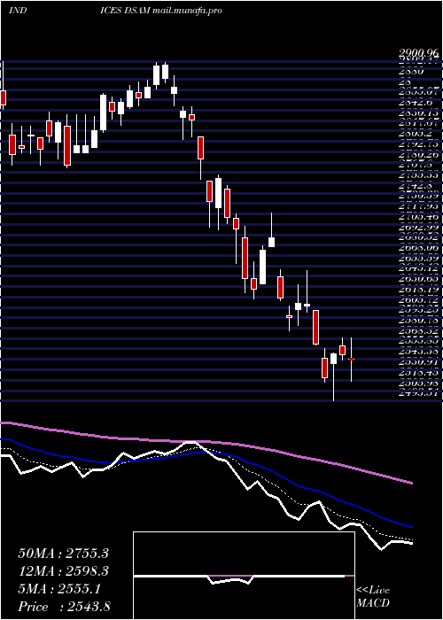Screen dimensions: 443x620
Task: Click the 2618.19 price axis label
Action: pyautogui.click(x=420, y=290)
